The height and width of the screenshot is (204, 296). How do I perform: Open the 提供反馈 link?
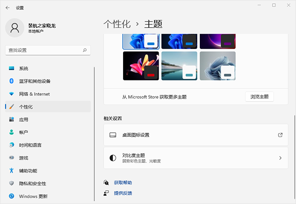[x=123, y=193]
